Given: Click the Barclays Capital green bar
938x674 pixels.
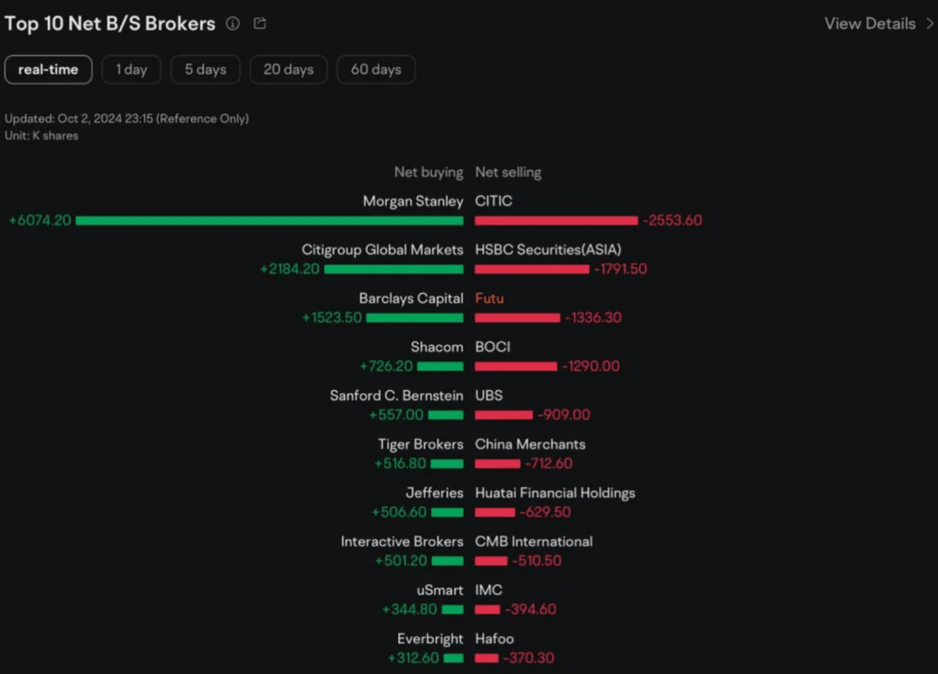Looking at the screenshot, I should point(414,318).
